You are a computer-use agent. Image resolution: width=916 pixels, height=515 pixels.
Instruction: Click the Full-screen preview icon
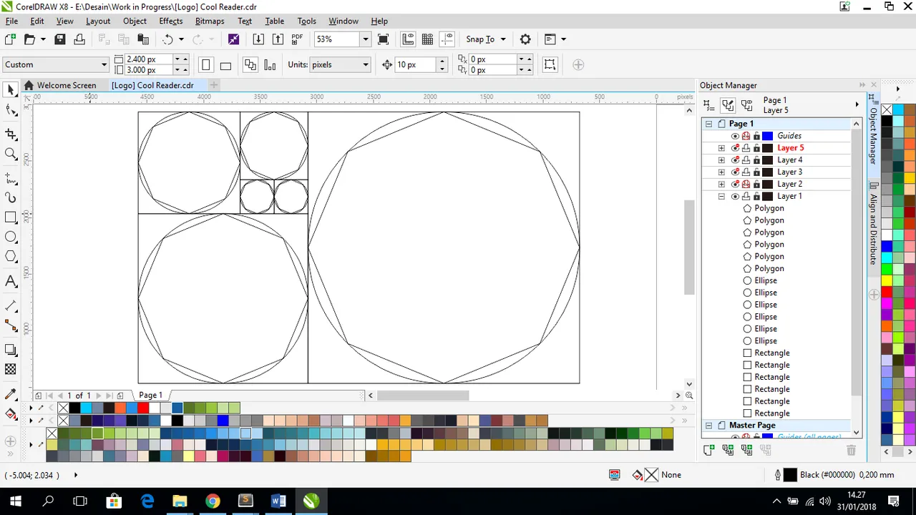(x=383, y=39)
